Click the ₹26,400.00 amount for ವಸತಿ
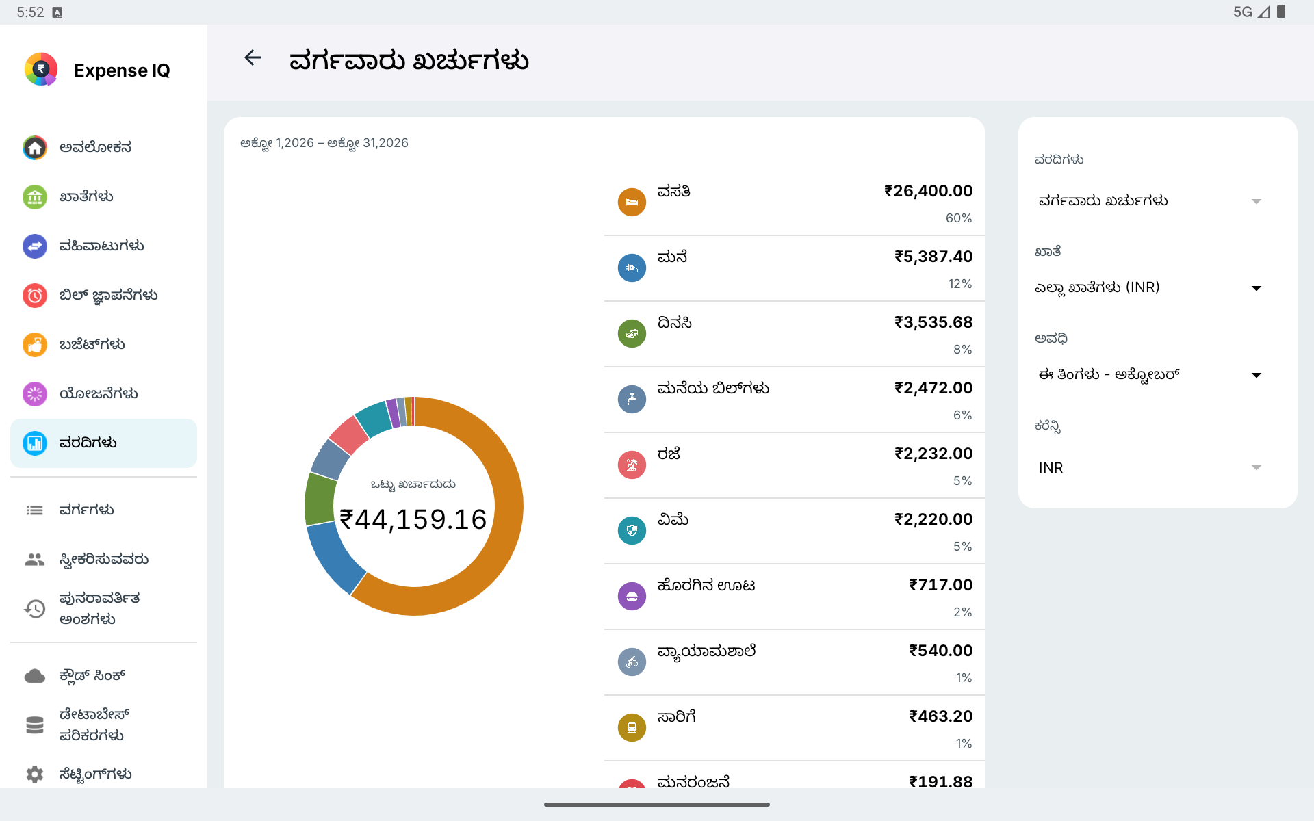1314x821 pixels. coord(928,192)
